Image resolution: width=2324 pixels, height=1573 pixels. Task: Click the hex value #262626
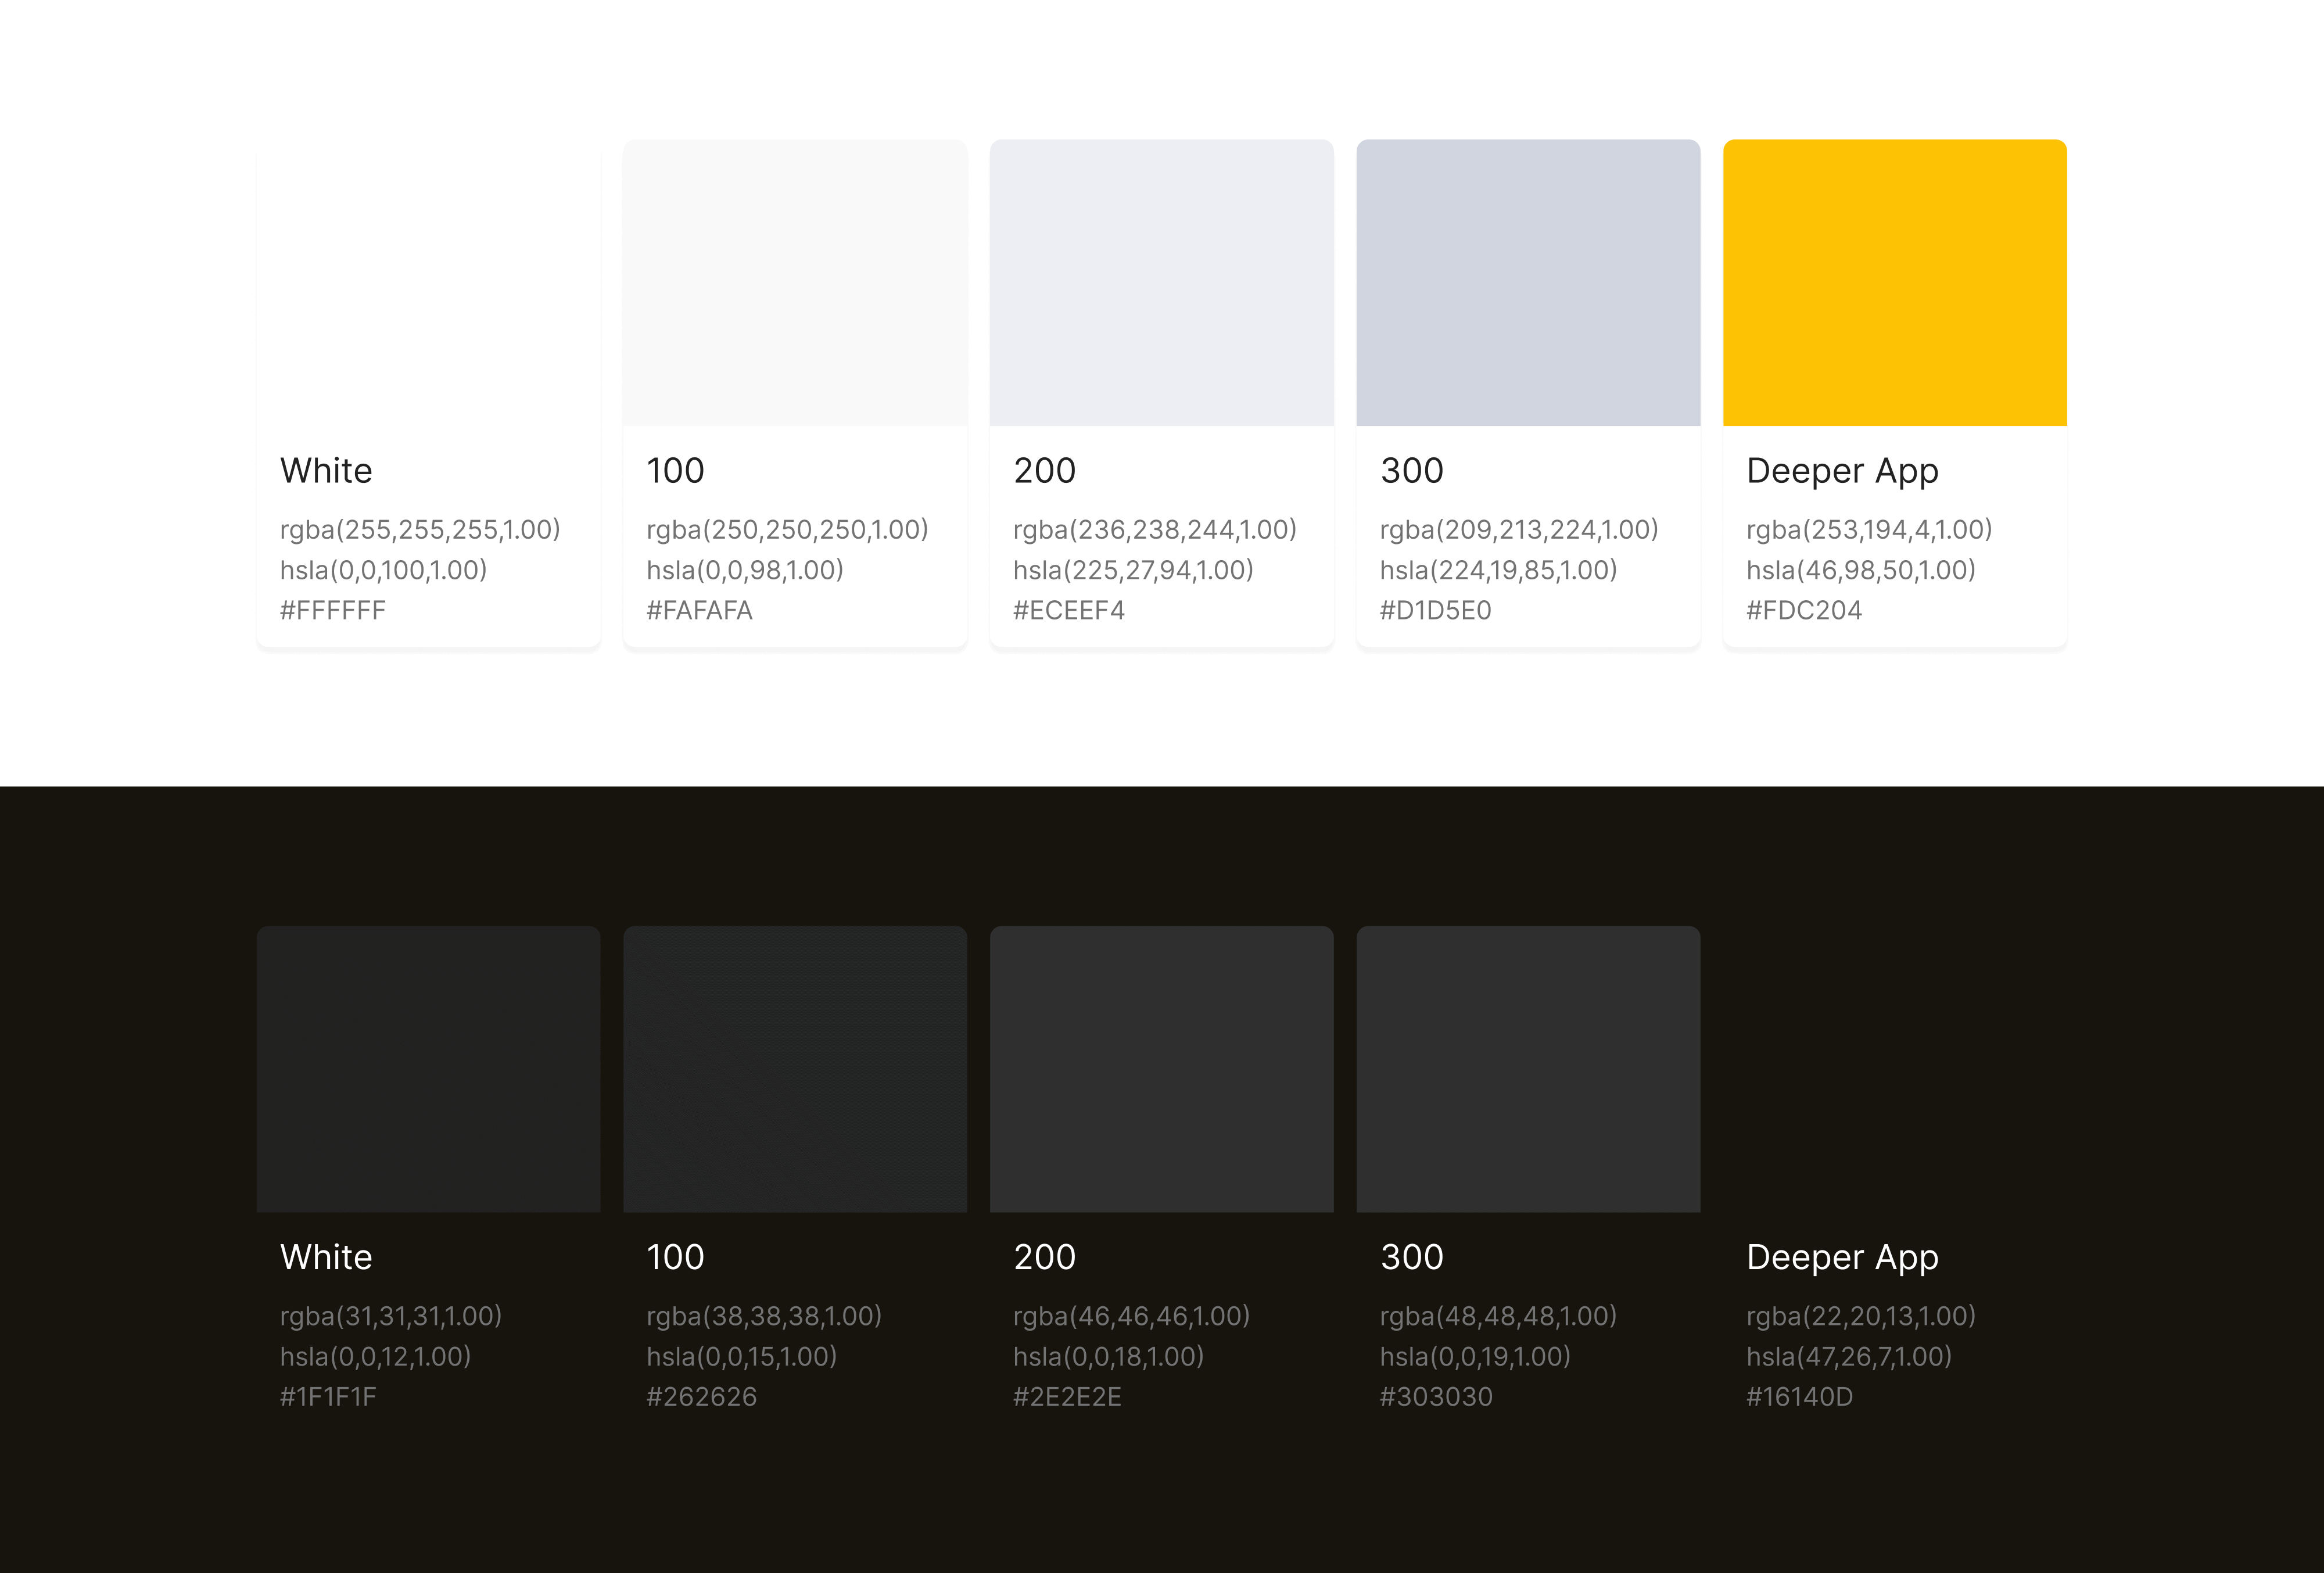point(701,1396)
